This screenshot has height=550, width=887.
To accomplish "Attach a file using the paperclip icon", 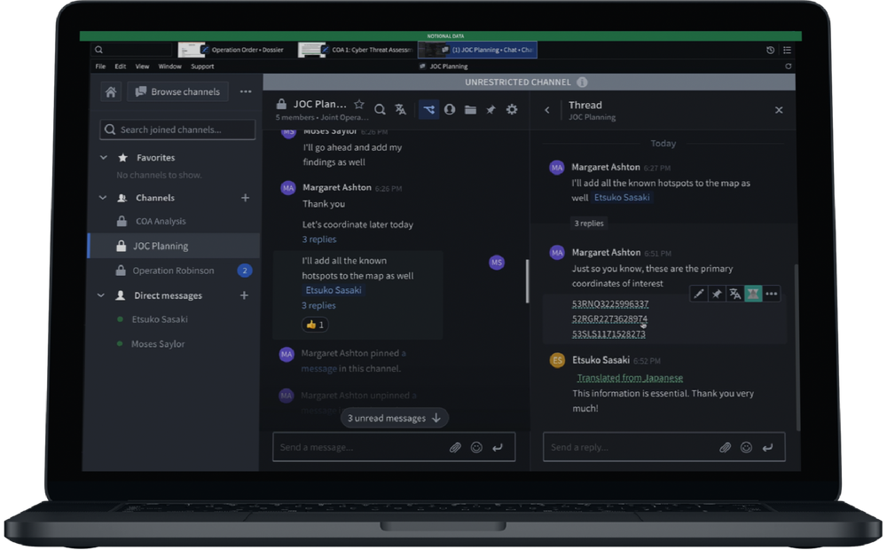I will click(x=455, y=447).
